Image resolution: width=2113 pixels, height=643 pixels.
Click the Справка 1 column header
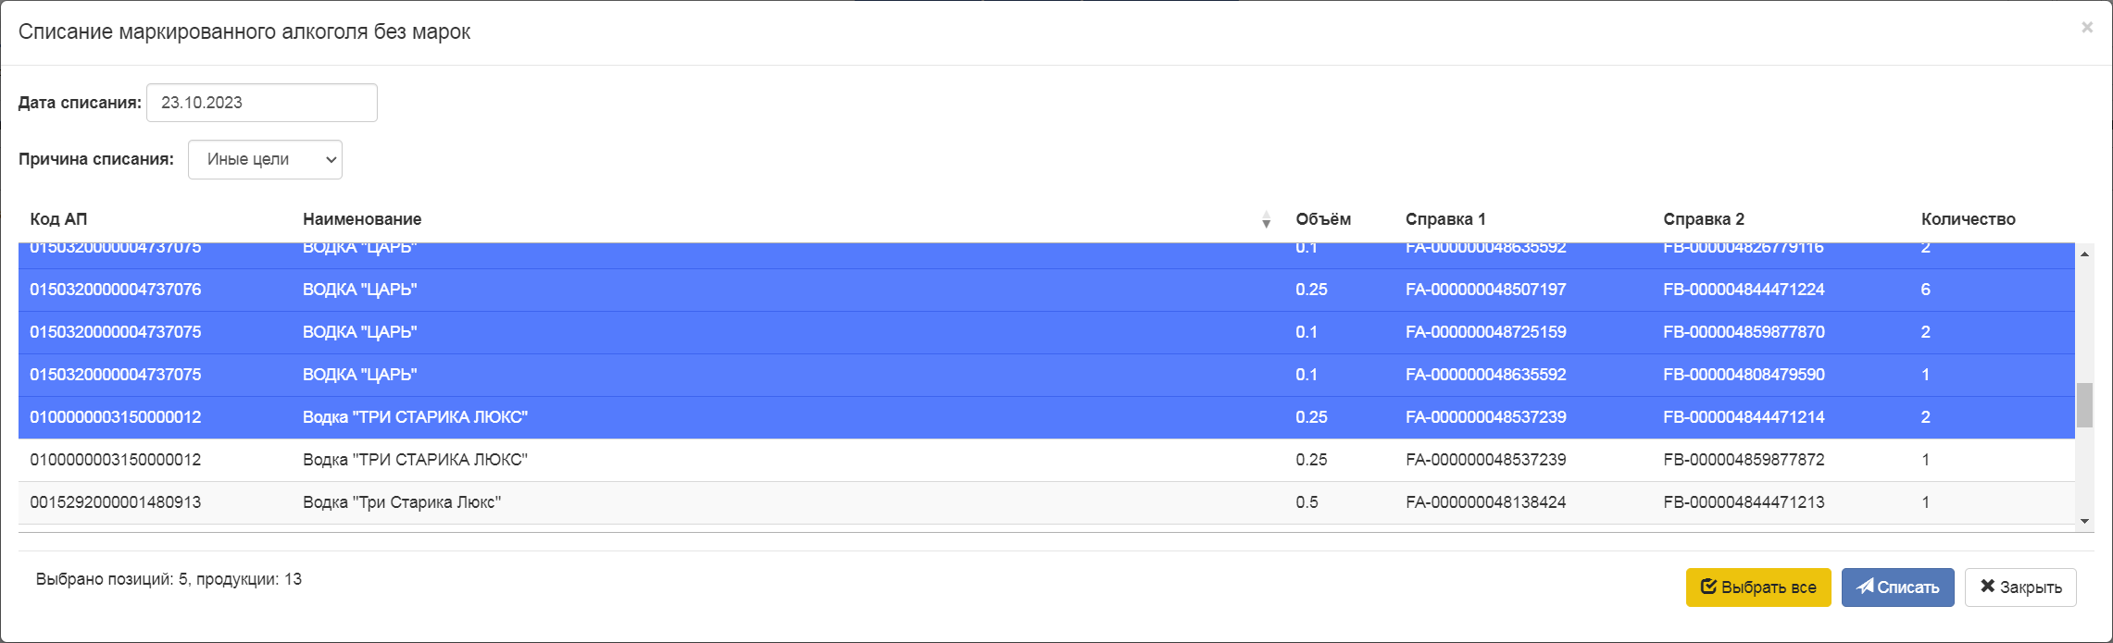[1444, 219]
